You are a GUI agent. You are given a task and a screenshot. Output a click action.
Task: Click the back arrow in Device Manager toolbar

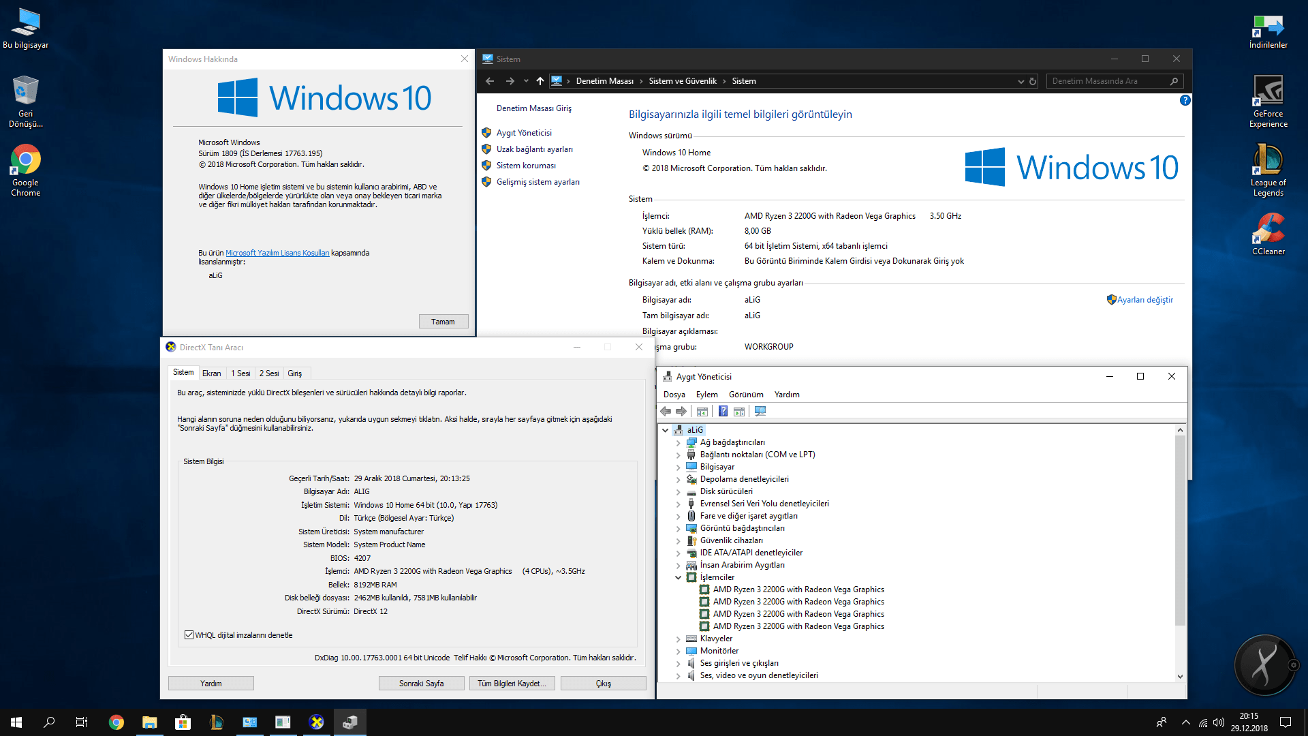[666, 412]
